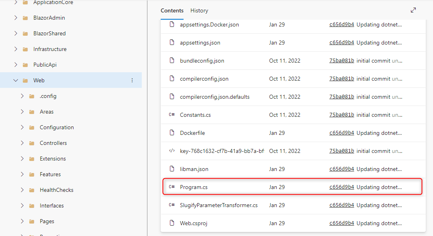Click the C# icon beside Program.cs

[172, 187]
